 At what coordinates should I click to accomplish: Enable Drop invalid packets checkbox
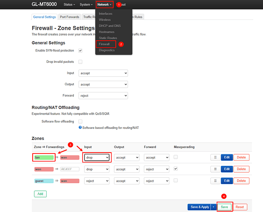(x=81, y=62)
